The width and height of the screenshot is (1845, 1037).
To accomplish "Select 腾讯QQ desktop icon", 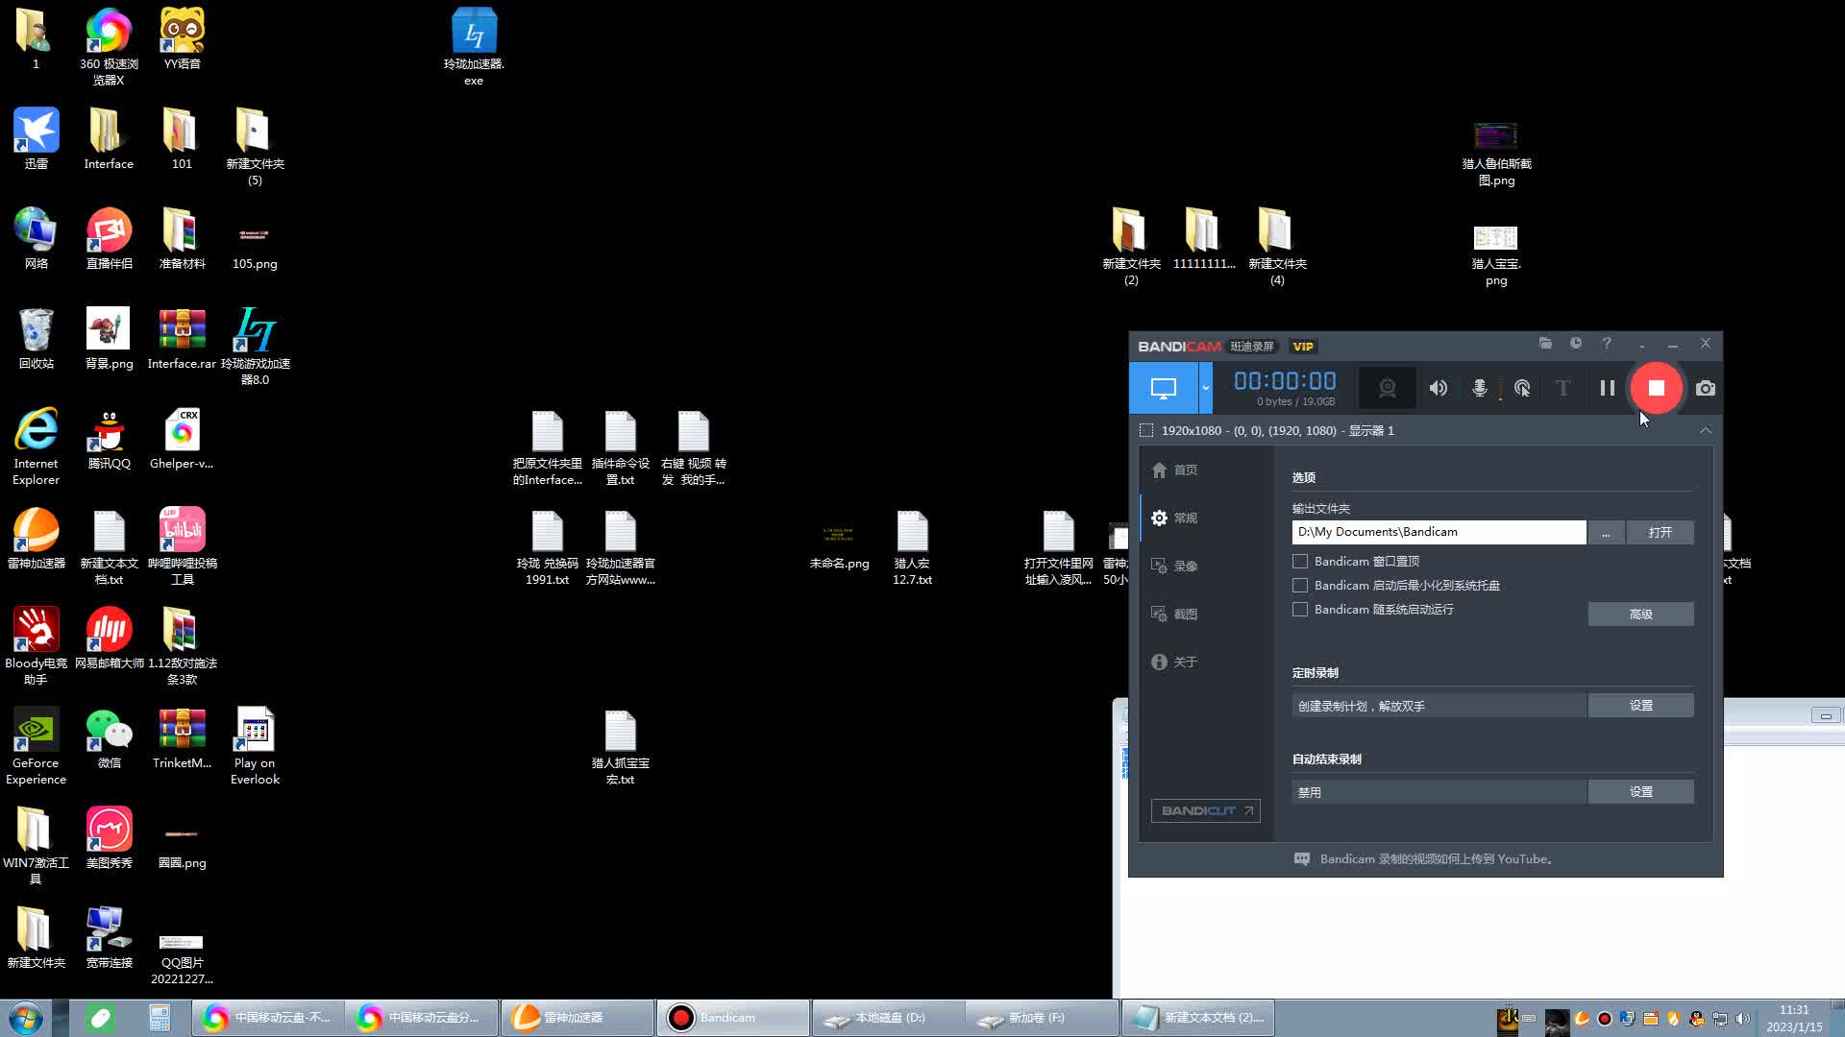I will [109, 438].
